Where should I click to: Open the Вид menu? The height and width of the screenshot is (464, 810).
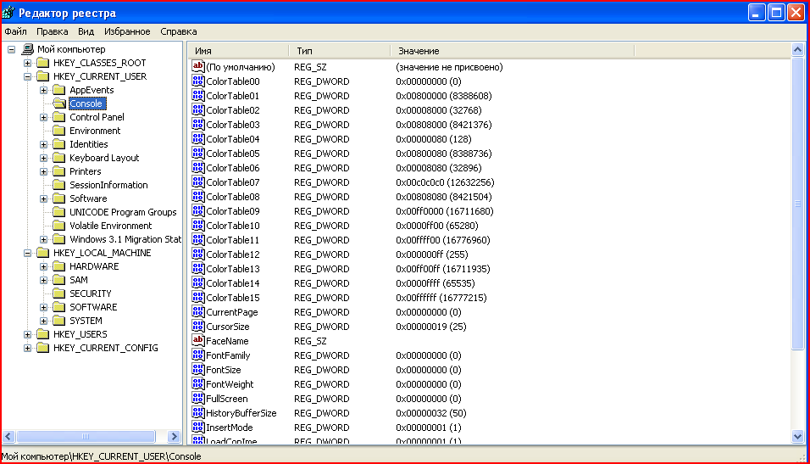click(x=86, y=31)
